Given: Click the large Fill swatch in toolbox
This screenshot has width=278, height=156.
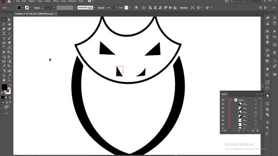Looking at the screenshot, I should (x=4, y=87).
